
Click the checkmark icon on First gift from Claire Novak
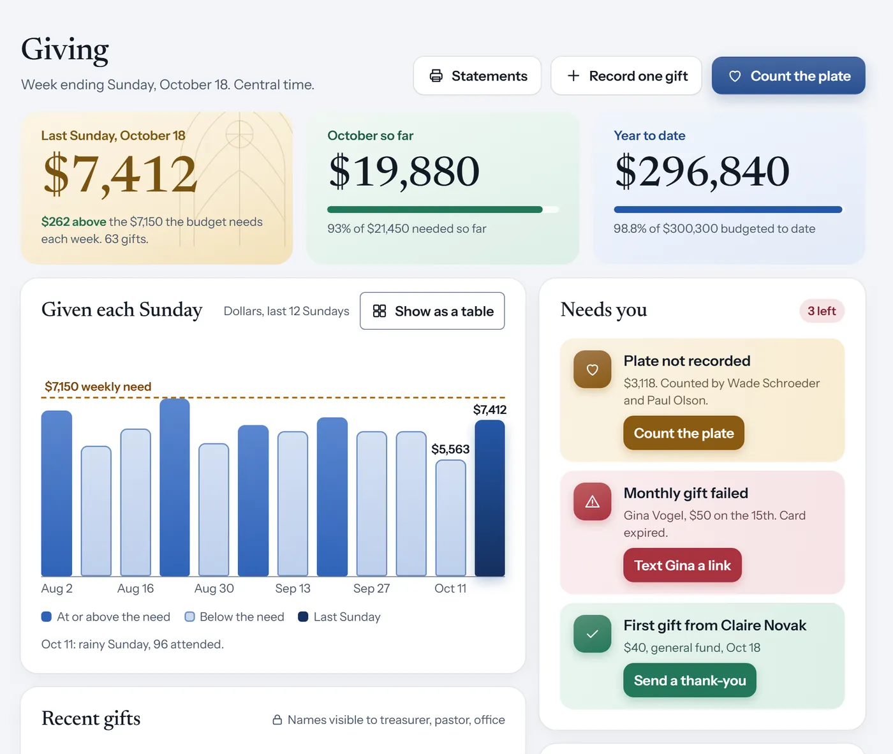[593, 634]
